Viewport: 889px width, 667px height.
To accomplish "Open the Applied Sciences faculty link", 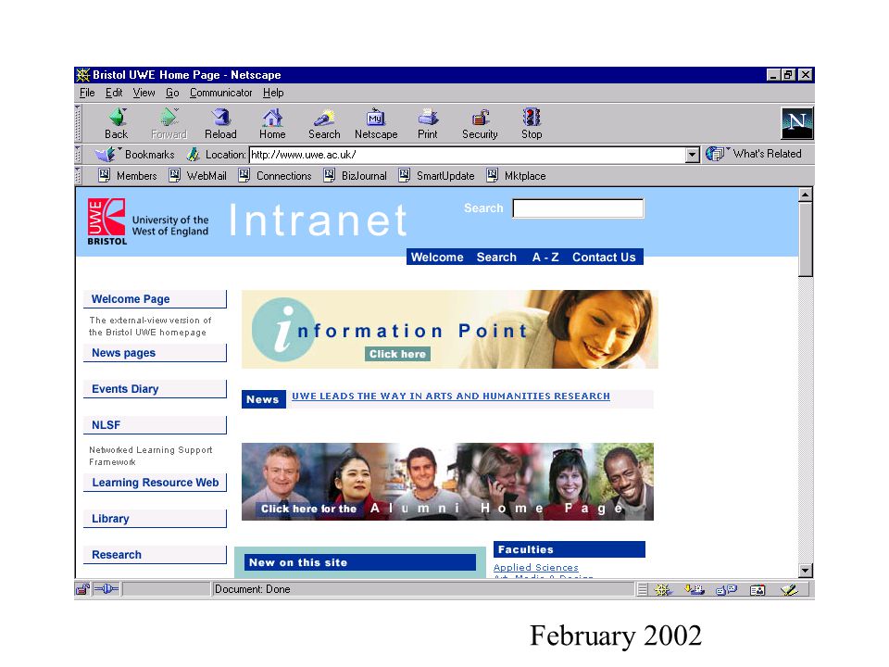I will pos(536,567).
